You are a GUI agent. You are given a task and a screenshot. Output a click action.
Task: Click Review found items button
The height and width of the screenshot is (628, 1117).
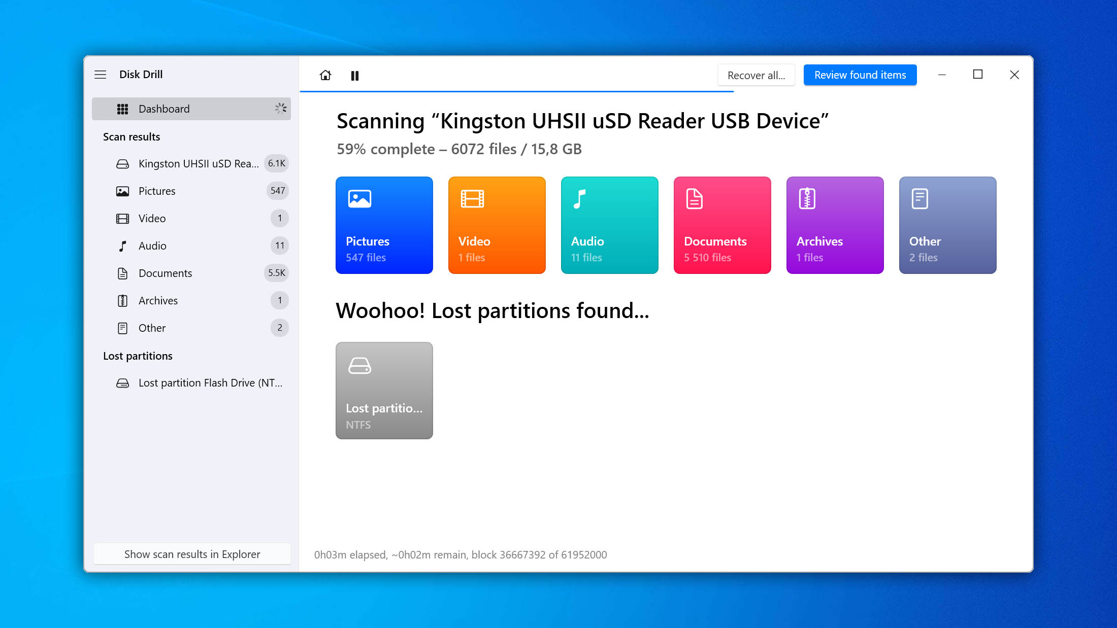coord(860,75)
